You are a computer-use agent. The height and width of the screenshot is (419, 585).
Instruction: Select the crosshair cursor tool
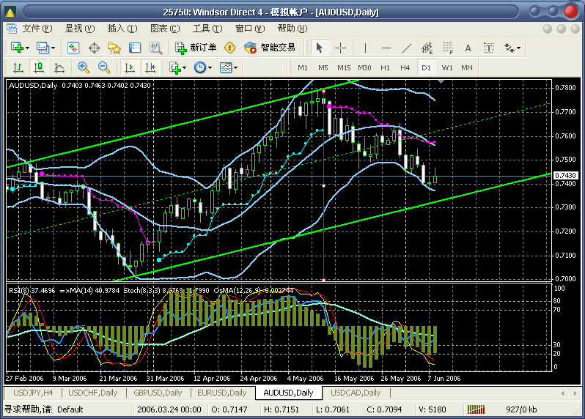tap(341, 48)
